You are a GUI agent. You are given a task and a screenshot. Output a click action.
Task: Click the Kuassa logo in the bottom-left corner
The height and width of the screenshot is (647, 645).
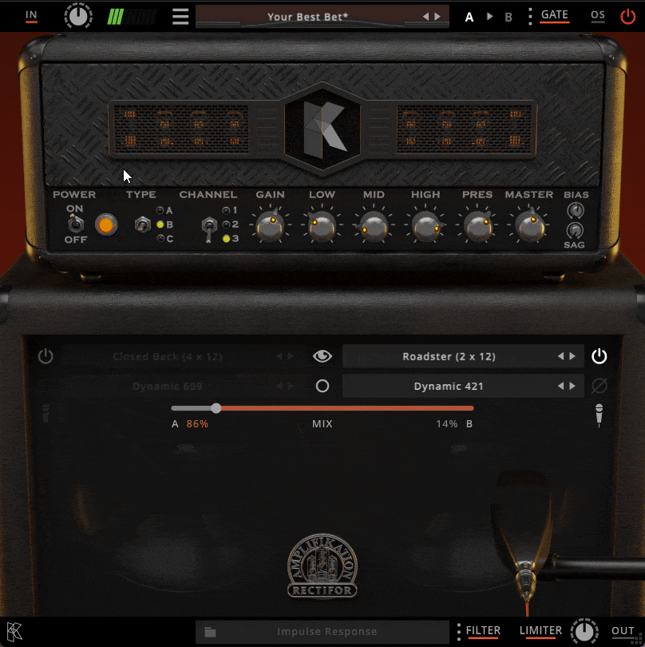point(13,630)
